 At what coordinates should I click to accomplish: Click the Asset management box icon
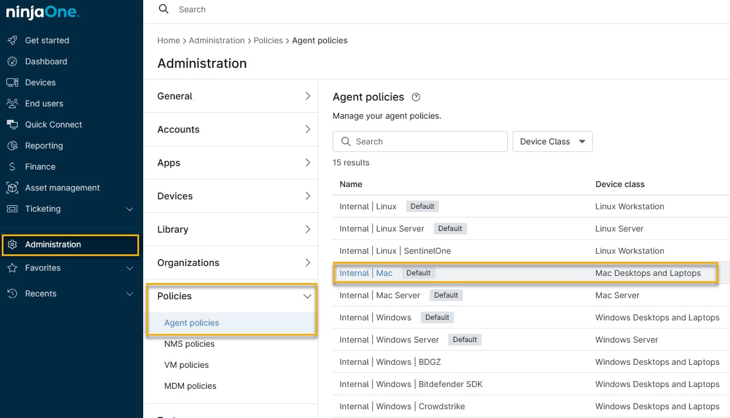pyautogui.click(x=12, y=188)
